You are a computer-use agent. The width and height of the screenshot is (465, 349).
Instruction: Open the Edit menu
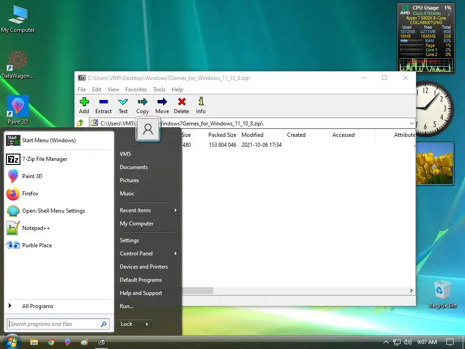click(97, 90)
